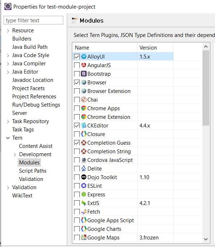This screenshot has height=247, width=215.
Task: Click the Properties window title icon
Action: pyautogui.click(x=8, y=6)
